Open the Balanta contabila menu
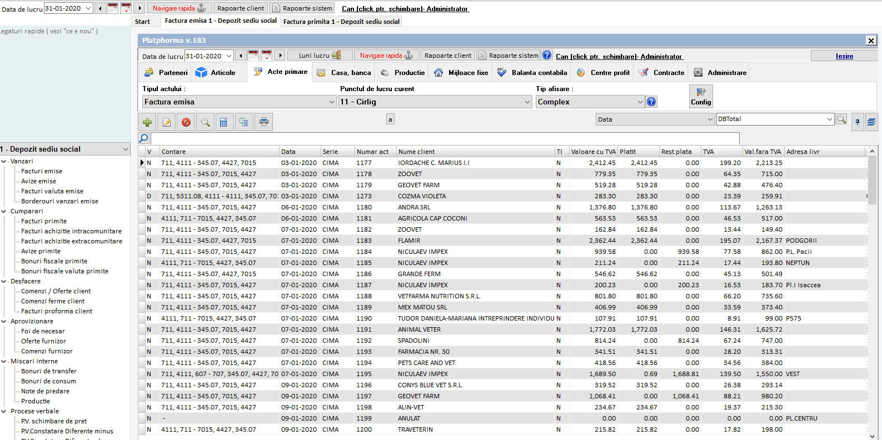The image size is (882, 440). [x=532, y=73]
